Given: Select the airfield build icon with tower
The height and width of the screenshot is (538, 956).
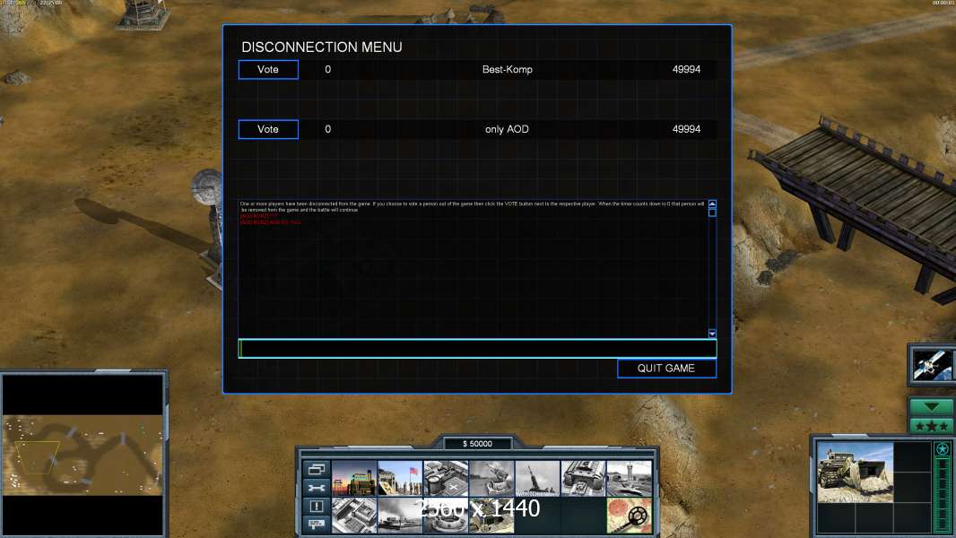Looking at the screenshot, I should click(x=630, y=478).
